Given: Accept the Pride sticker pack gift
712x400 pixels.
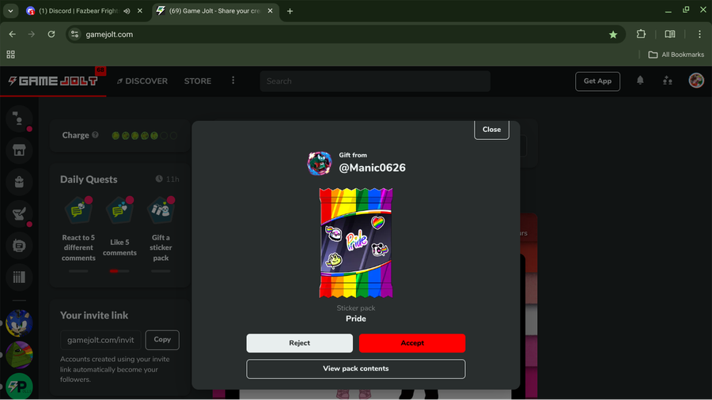Looking at the screenshot, I should pyautogui.click(x=412, y=343).
